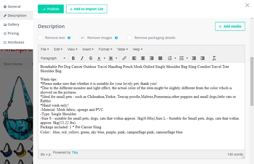Open the View menu

(x=72, y=49)
